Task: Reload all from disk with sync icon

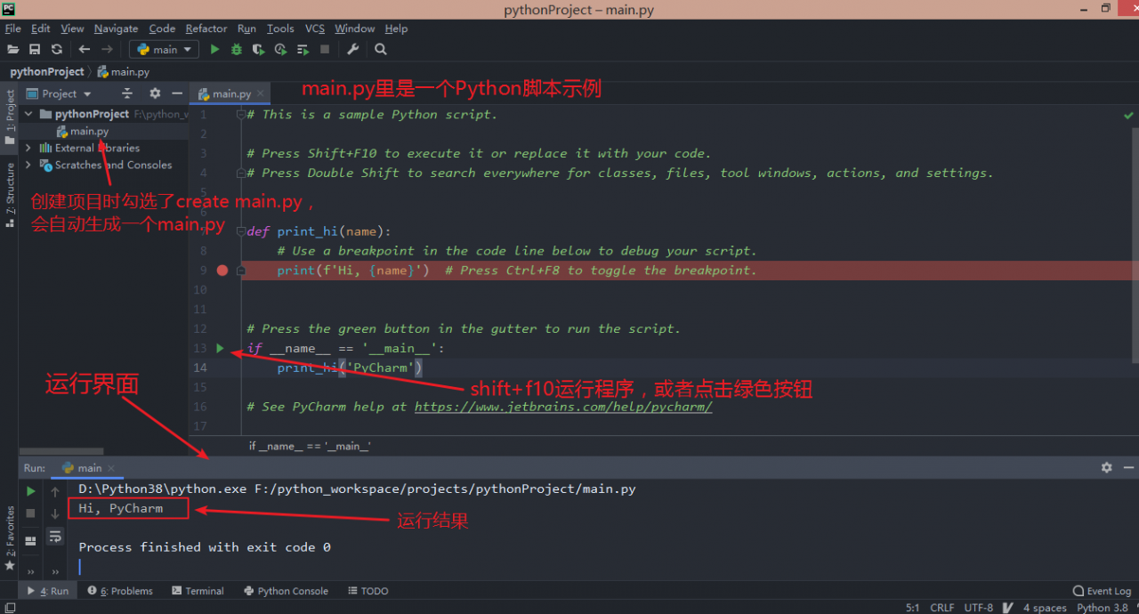Action: click(x=57, y=50)
